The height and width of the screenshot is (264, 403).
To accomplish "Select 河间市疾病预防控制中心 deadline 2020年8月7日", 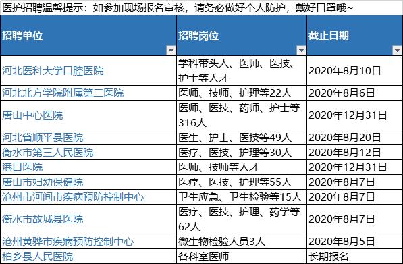I will click(354, 197).
